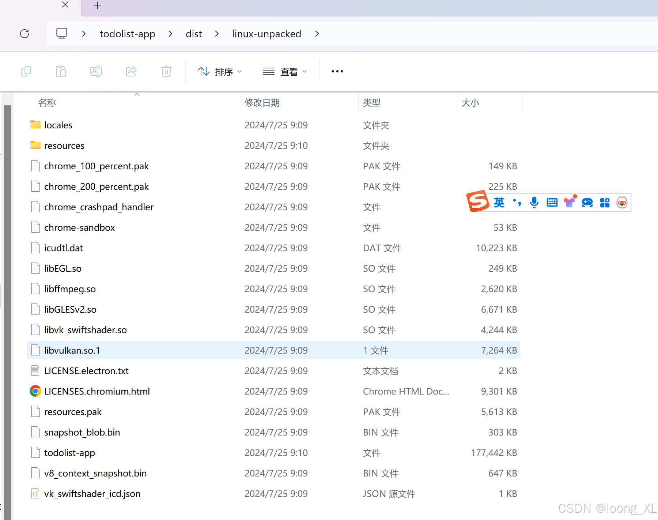The width and height of the screenshot is (658, 520).
Task: Click the copy icon in toolbar
Action: point(26,71)
